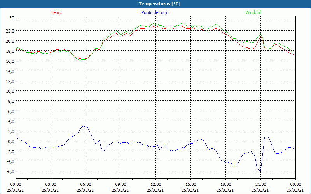Click the 4,0 y-axis value
This screenshot has width=311, height=194.
tap(11, 121)
